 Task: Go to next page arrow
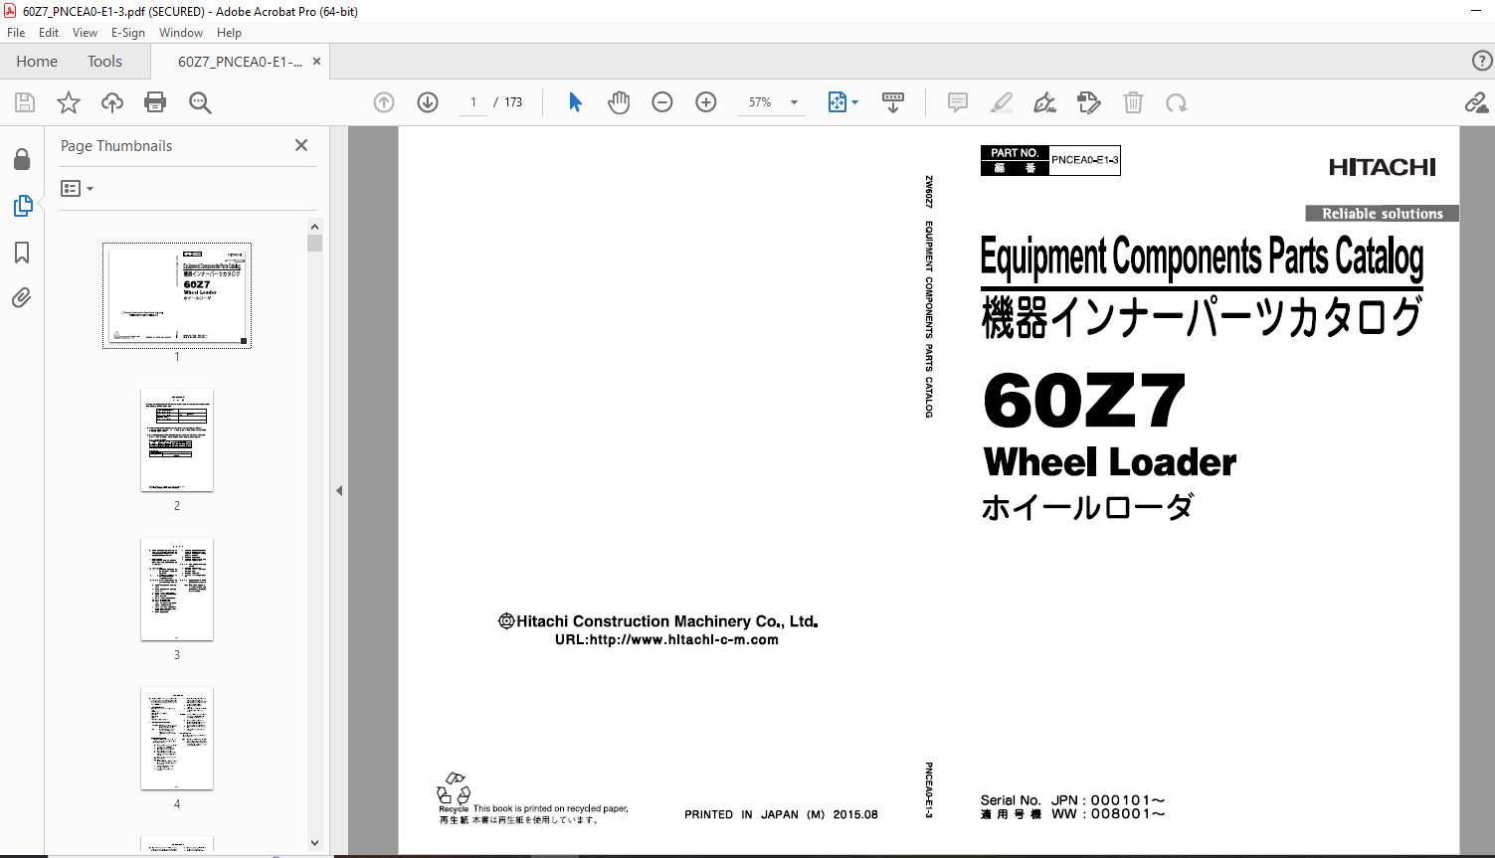[x=428, y=102]
